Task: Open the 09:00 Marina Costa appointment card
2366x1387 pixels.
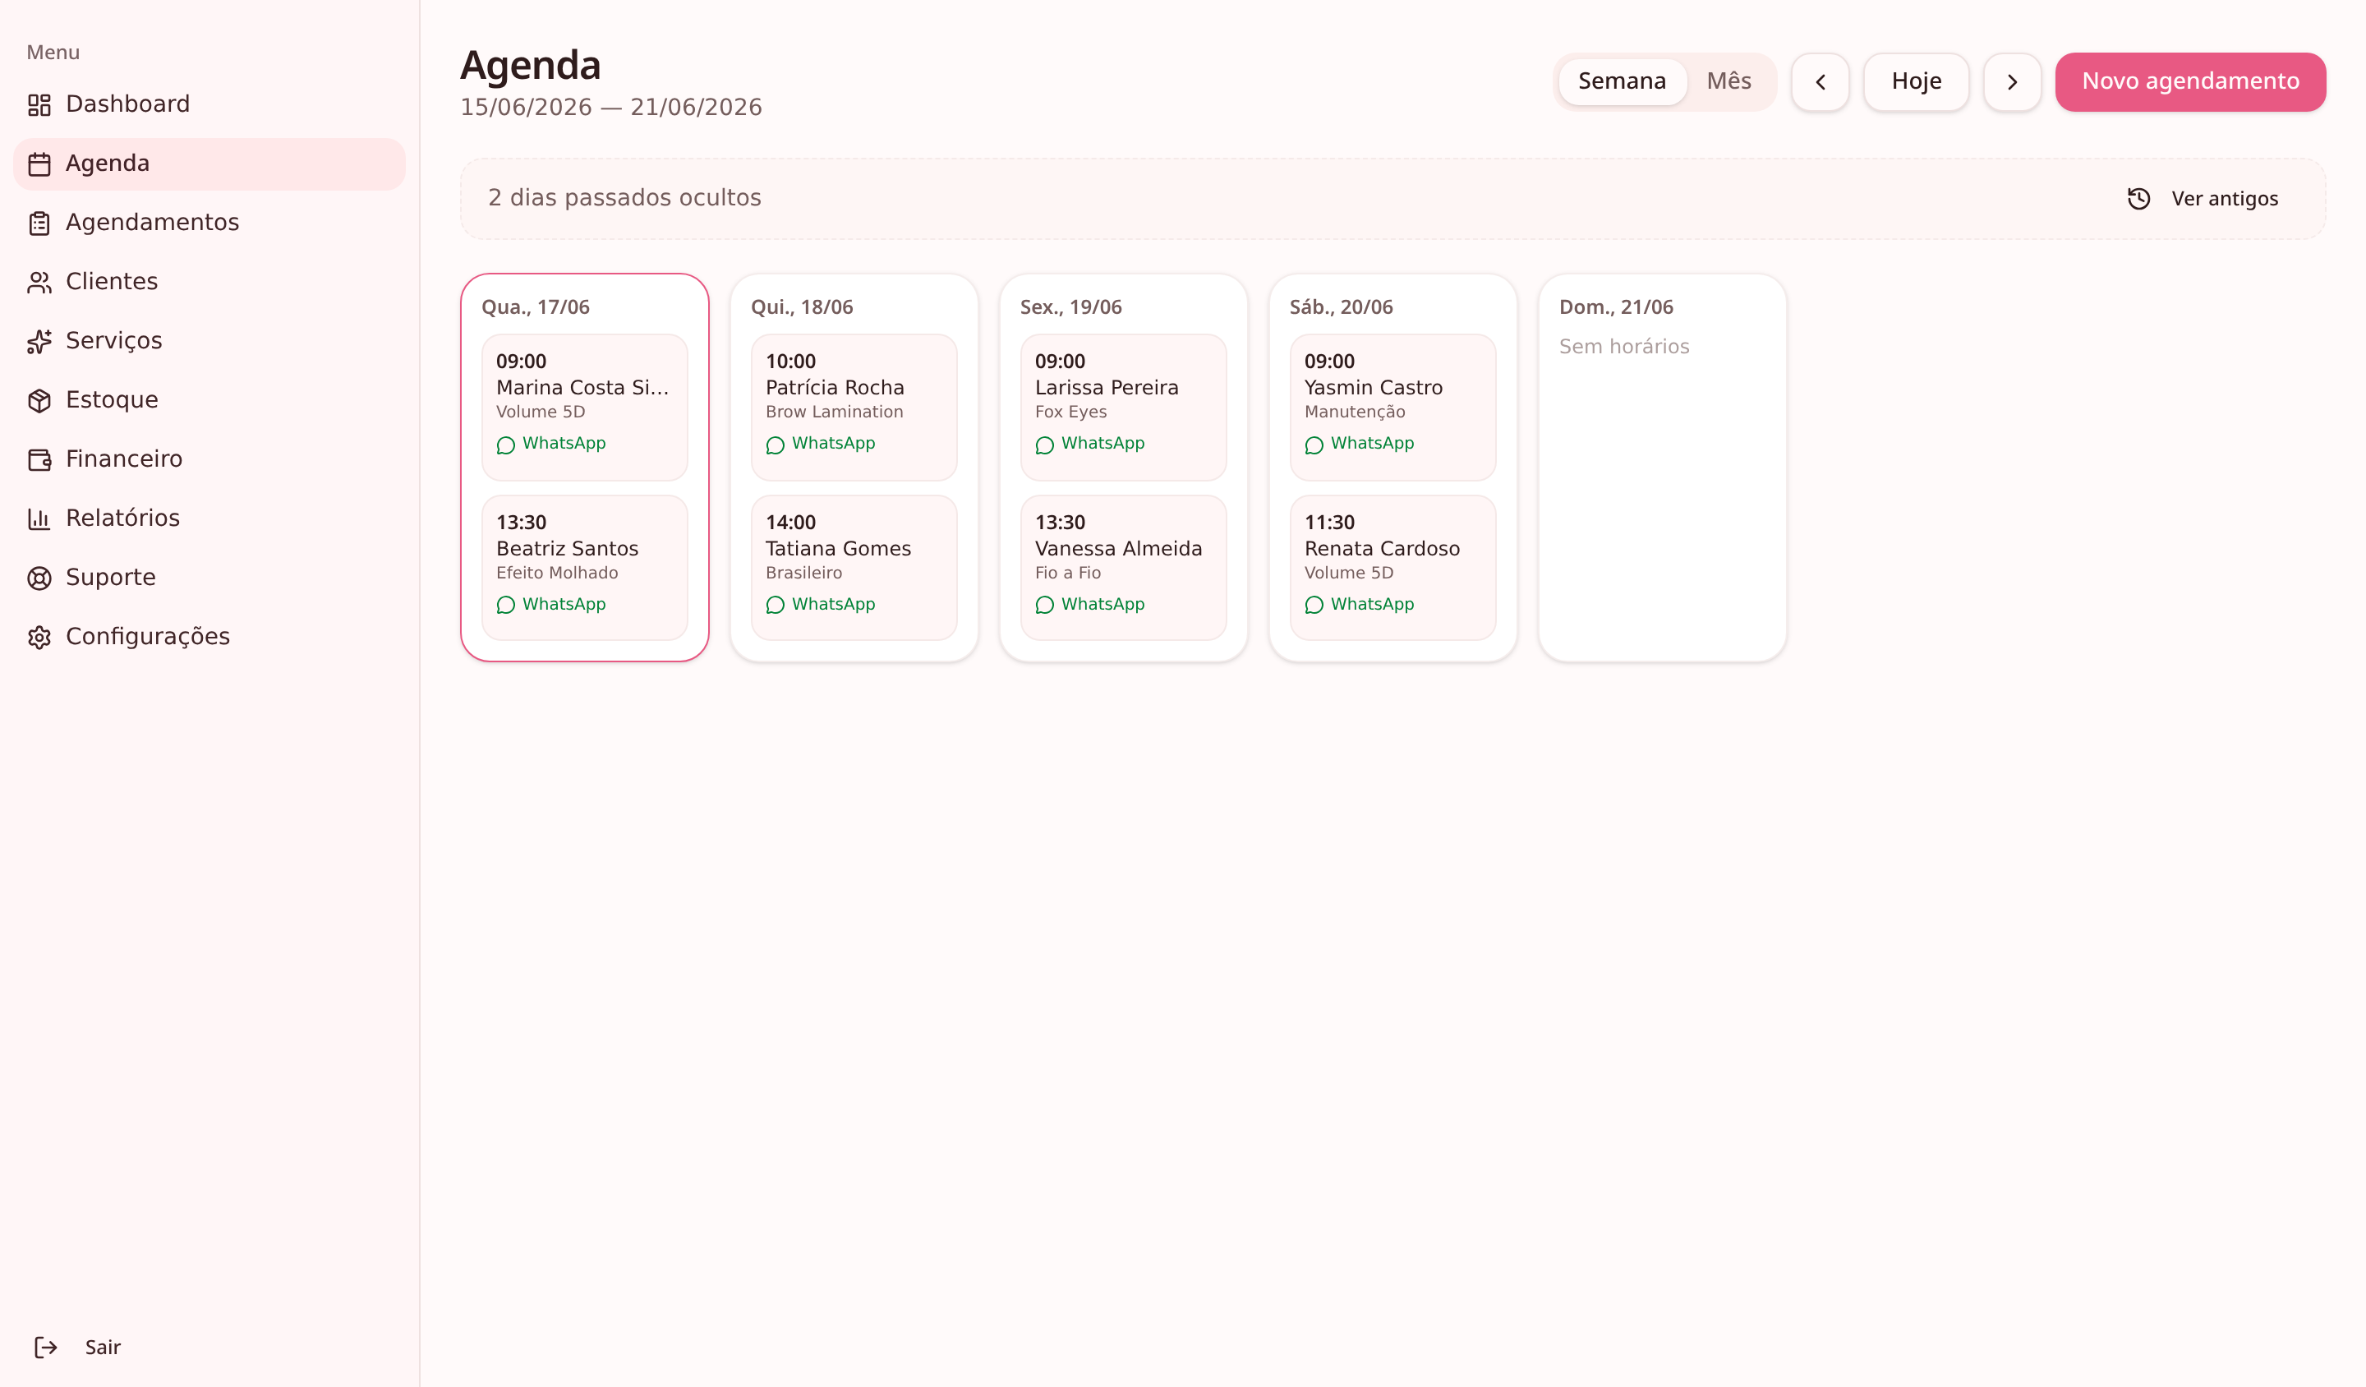Action: pyautogui.click(x=585, y=408)
